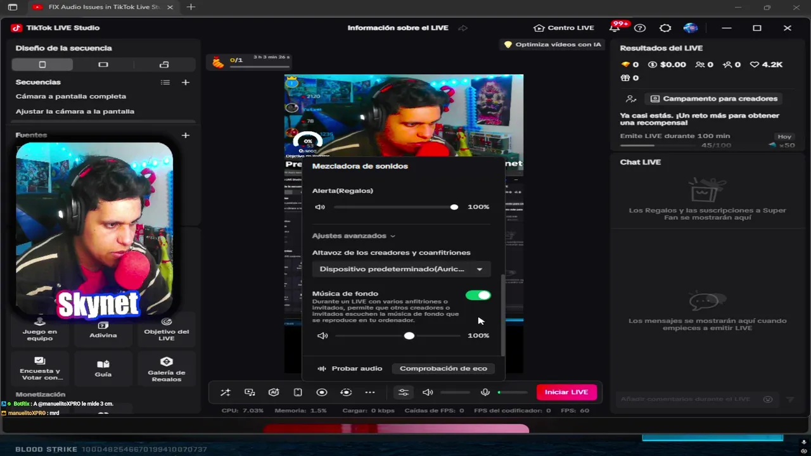Click the share arrow next to Información sobre el LIVE
The height and width of the screenshot is (456, 811).
click(463, 28)
